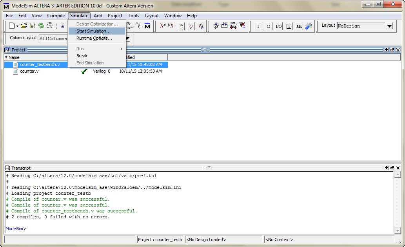
Task: Open the Layout NoDesign dropdown arrow
Action: (389, 26)
